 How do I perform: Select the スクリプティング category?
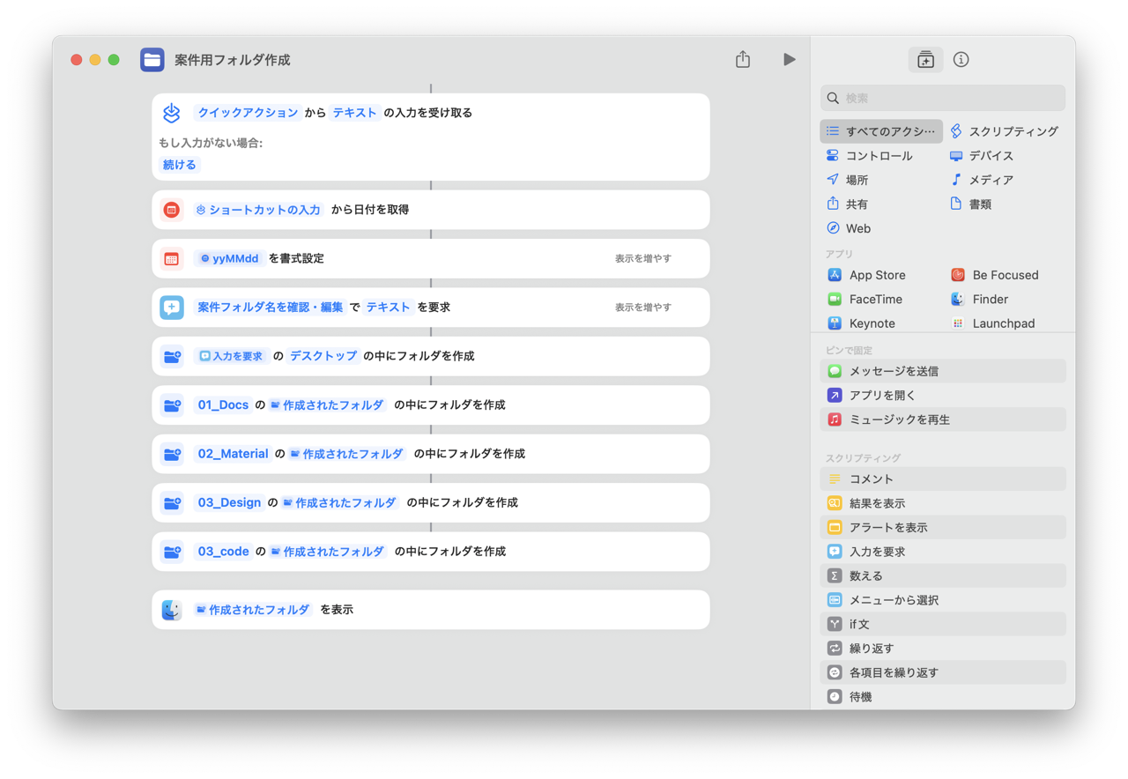pyautogui.click(x=1004, y=131)
